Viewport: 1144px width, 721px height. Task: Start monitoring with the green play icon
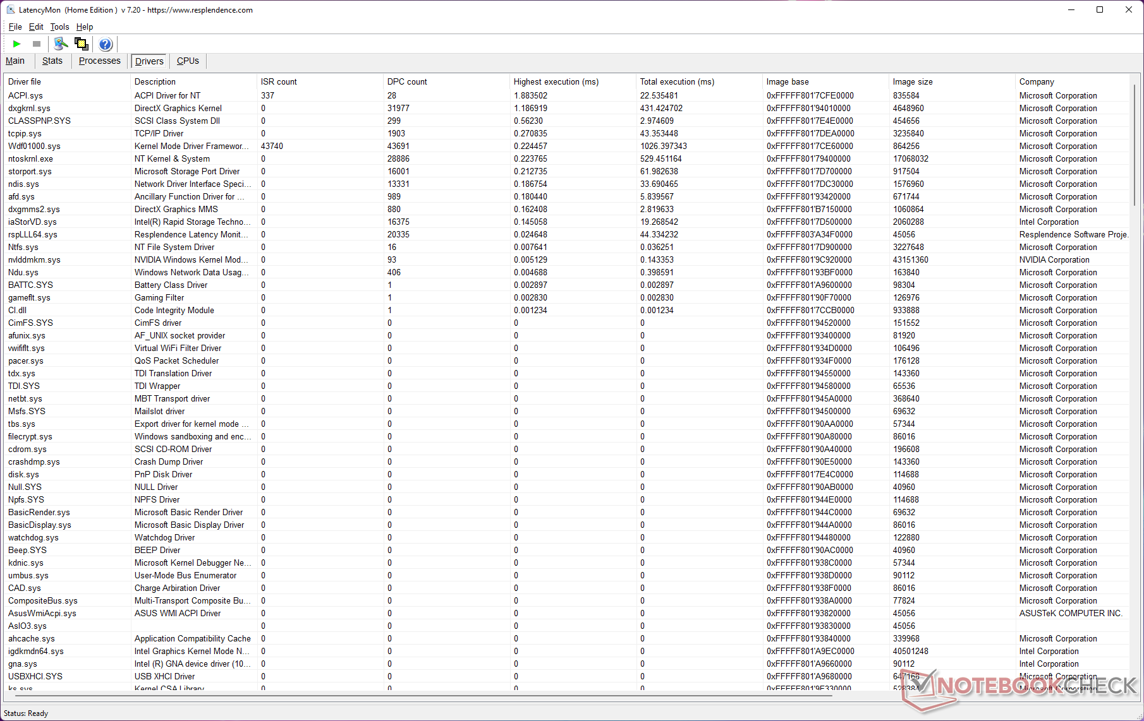tap(17, 44)
